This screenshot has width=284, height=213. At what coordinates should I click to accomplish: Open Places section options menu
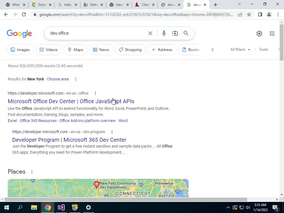[x=32, y=172]
